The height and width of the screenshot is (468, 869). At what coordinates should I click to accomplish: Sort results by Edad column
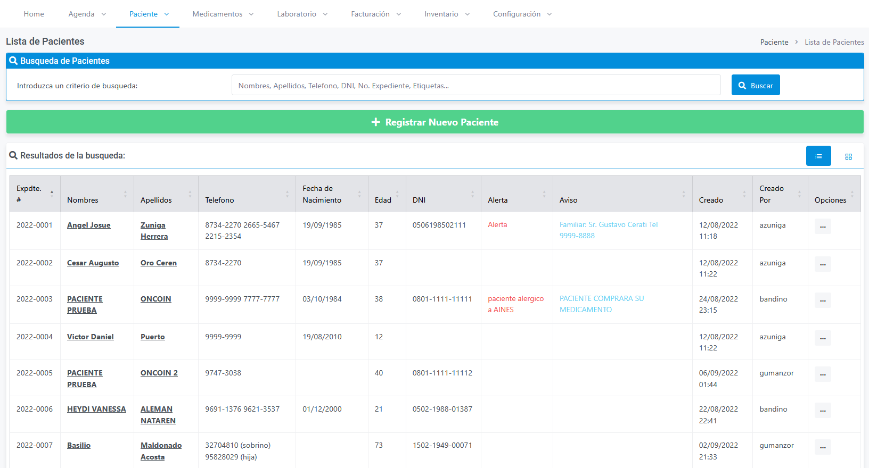pyautogui.click(x=387, y=194)
